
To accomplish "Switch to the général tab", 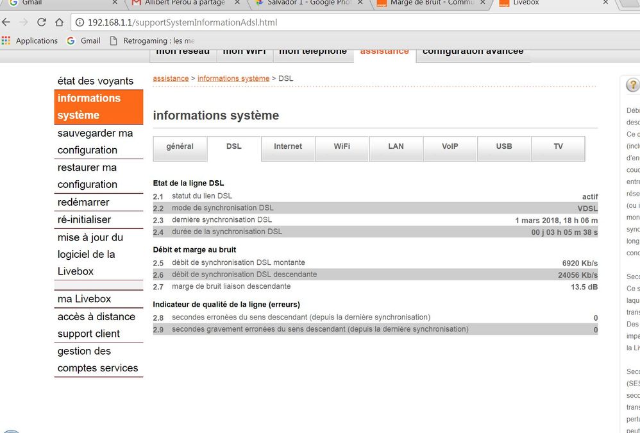I will (x=180, y=146).
